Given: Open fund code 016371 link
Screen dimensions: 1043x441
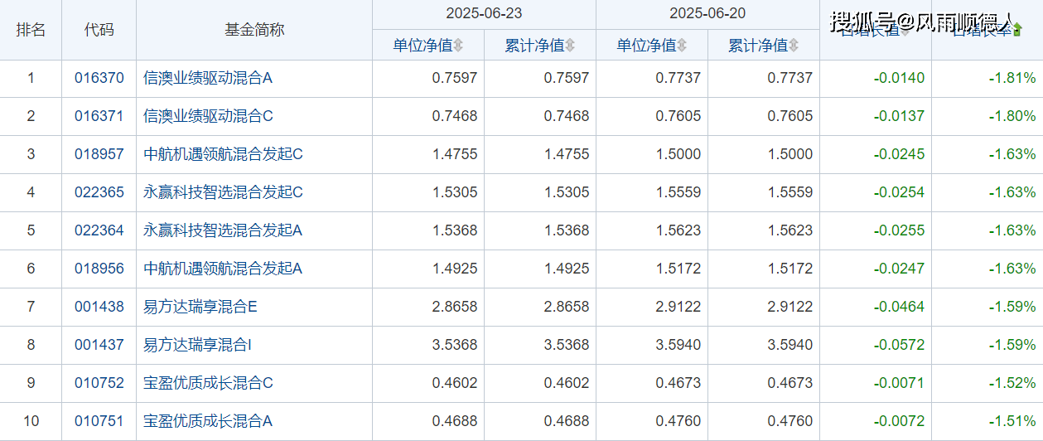Looking at the screenshot, I should [x=99, y=116].
